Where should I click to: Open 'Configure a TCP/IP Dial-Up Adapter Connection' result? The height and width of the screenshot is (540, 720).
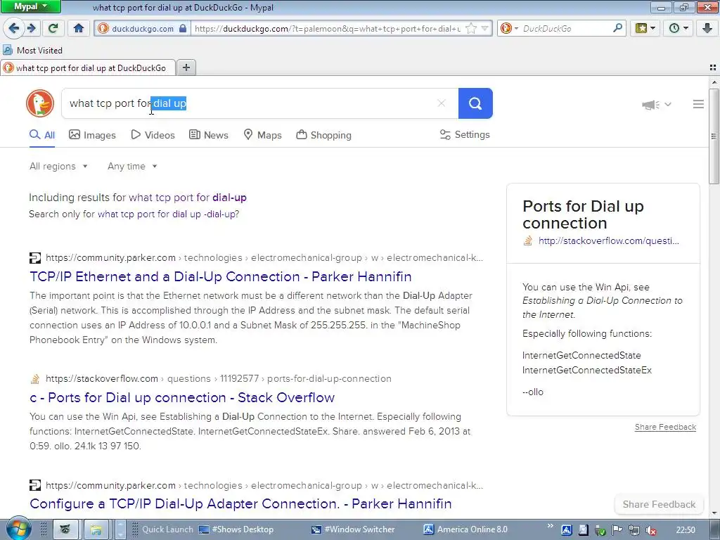point(240,503)
